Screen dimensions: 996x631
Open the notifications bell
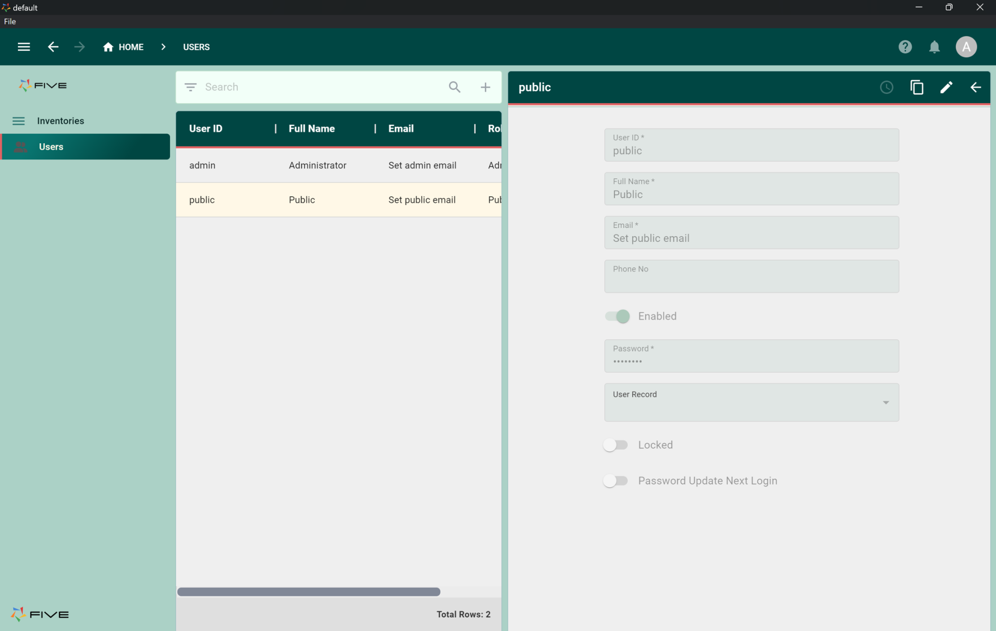point(934,47)
